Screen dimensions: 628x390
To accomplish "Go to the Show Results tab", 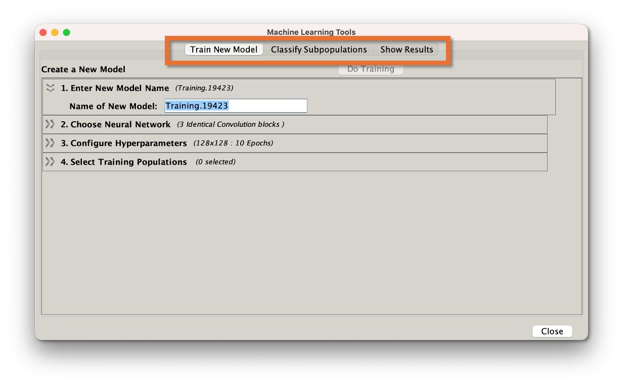I will 407,50.
